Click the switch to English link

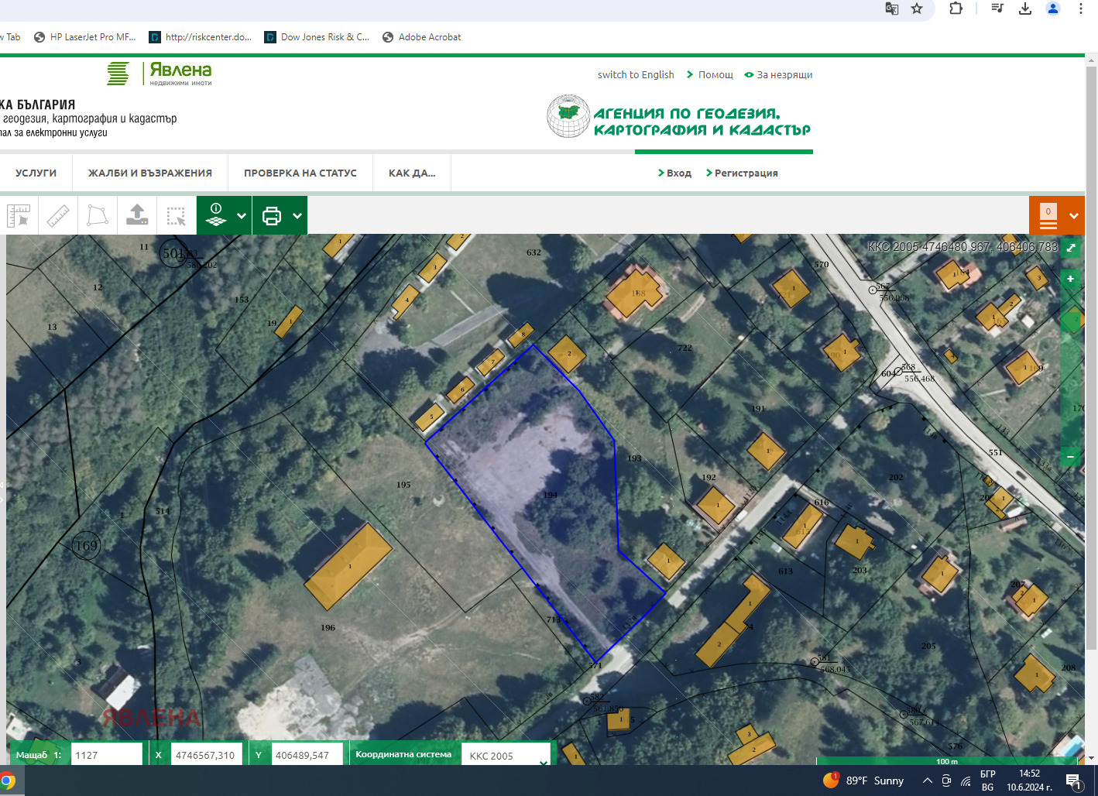click(635, 75)
